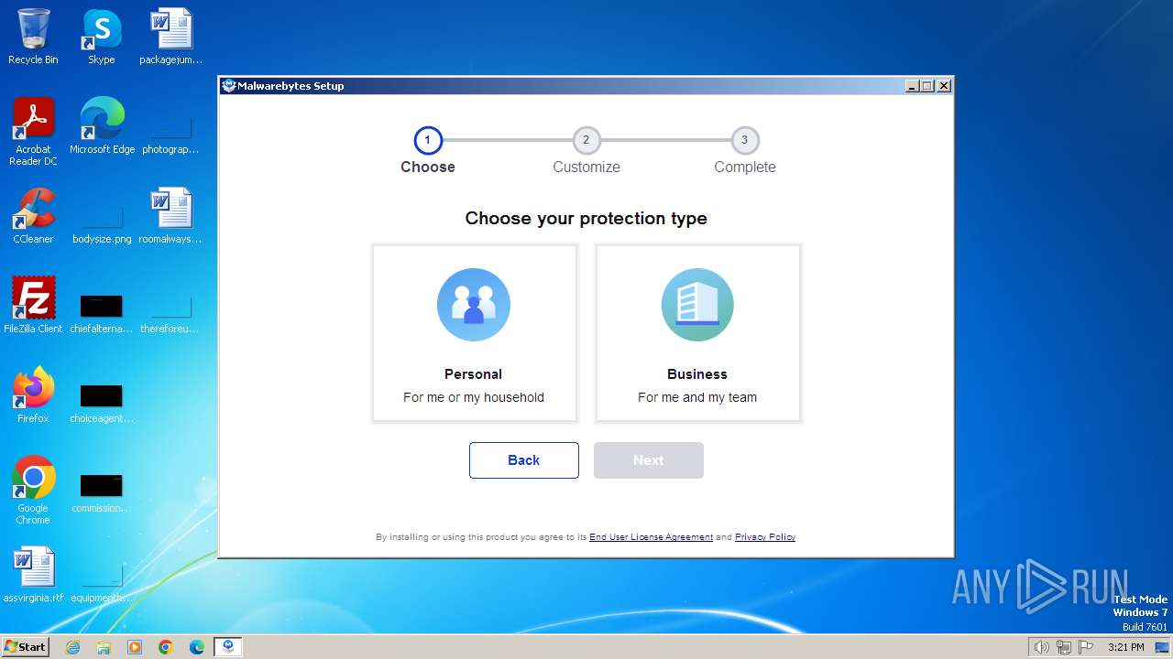Select the Business protection card
1173x659 pixels.
coord(697,333)
